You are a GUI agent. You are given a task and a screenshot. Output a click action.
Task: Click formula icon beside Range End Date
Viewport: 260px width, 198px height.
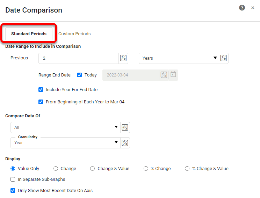click(x=164, y=75)
